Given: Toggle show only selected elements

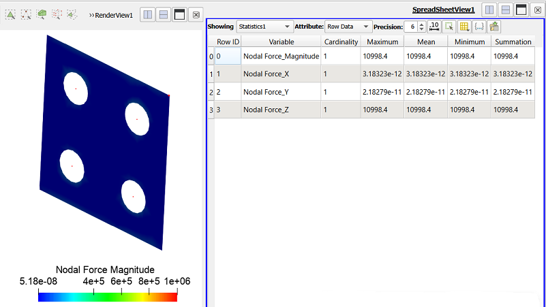Looking at the screenshot, I should 449,27.
